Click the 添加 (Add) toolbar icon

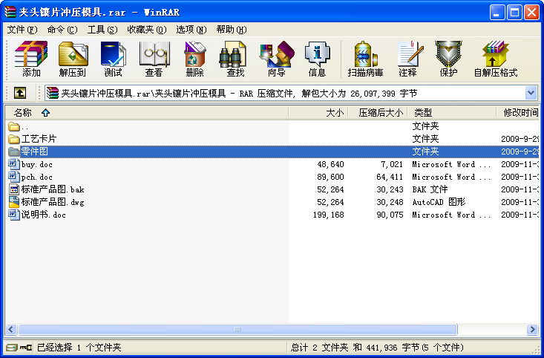coord(31,59)
